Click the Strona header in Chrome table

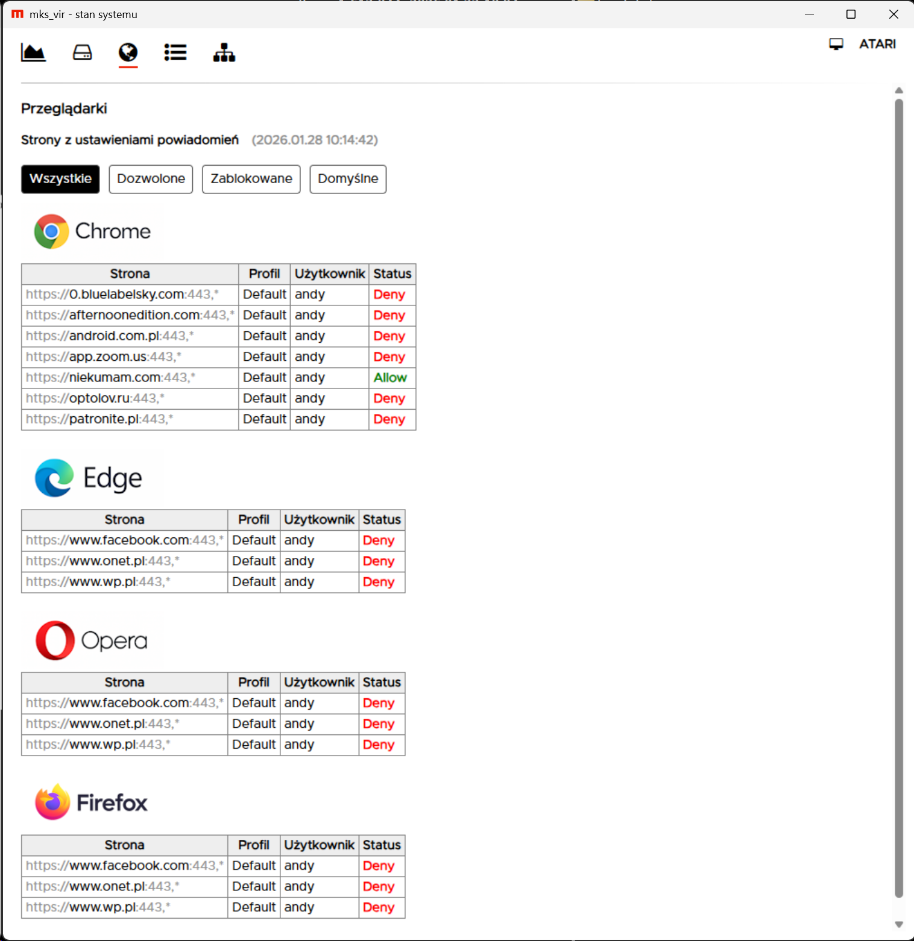[130, 274]
